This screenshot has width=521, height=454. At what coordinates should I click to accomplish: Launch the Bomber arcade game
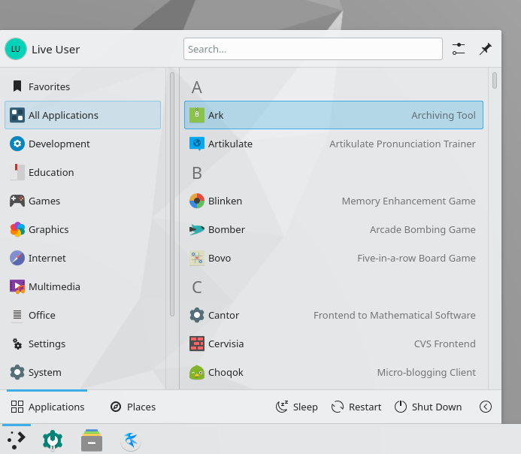click(x=334, y=229)
